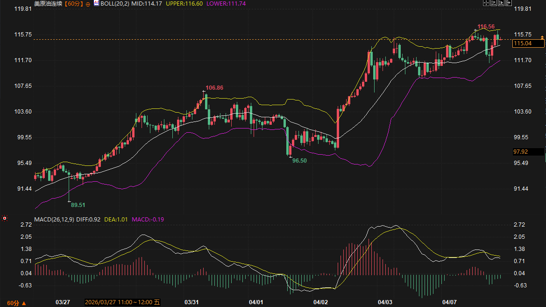The image size is (546, 307).
Task: Click the UPPER:116.60 value
Action: (184, 3)
